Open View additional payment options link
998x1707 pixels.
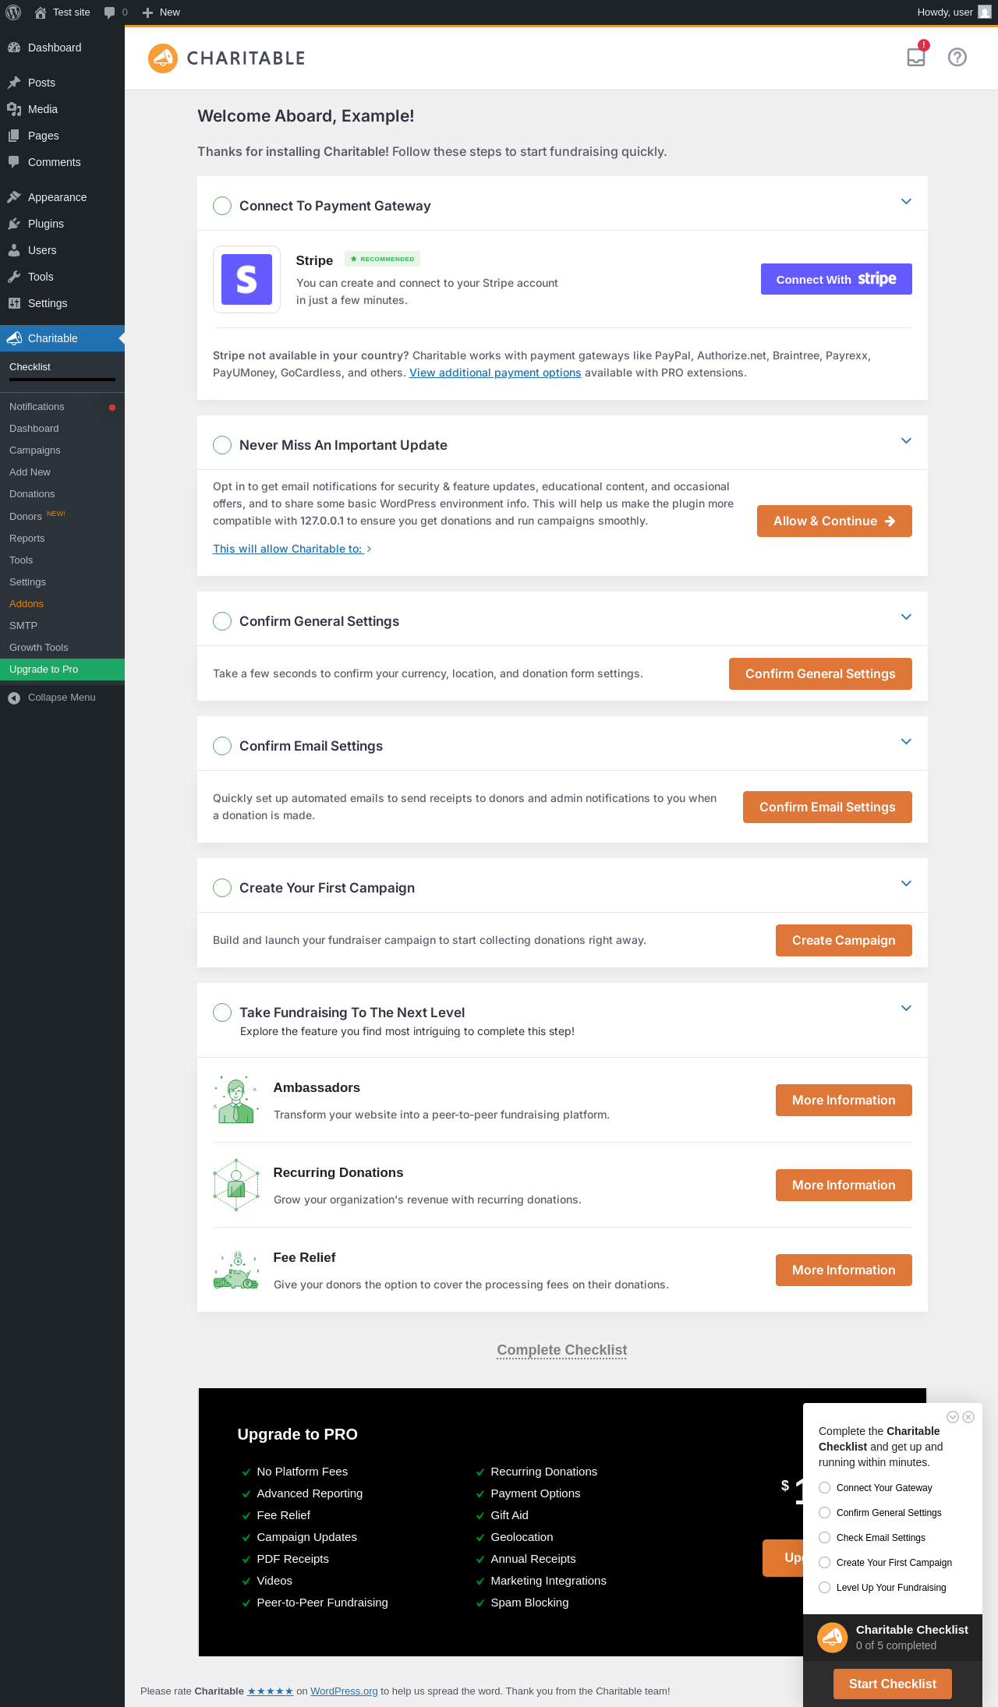(495, 373)
